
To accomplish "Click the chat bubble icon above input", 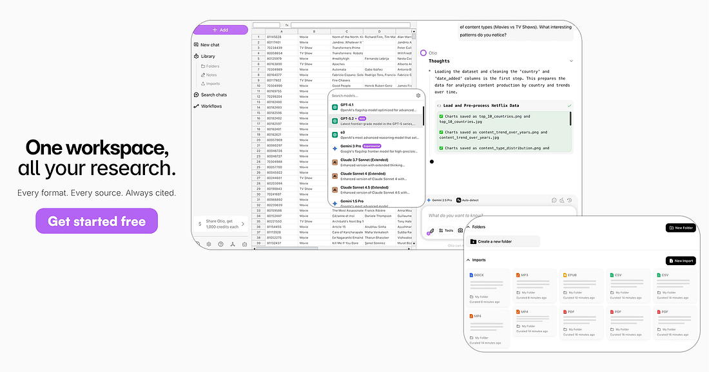I will 554,200.
